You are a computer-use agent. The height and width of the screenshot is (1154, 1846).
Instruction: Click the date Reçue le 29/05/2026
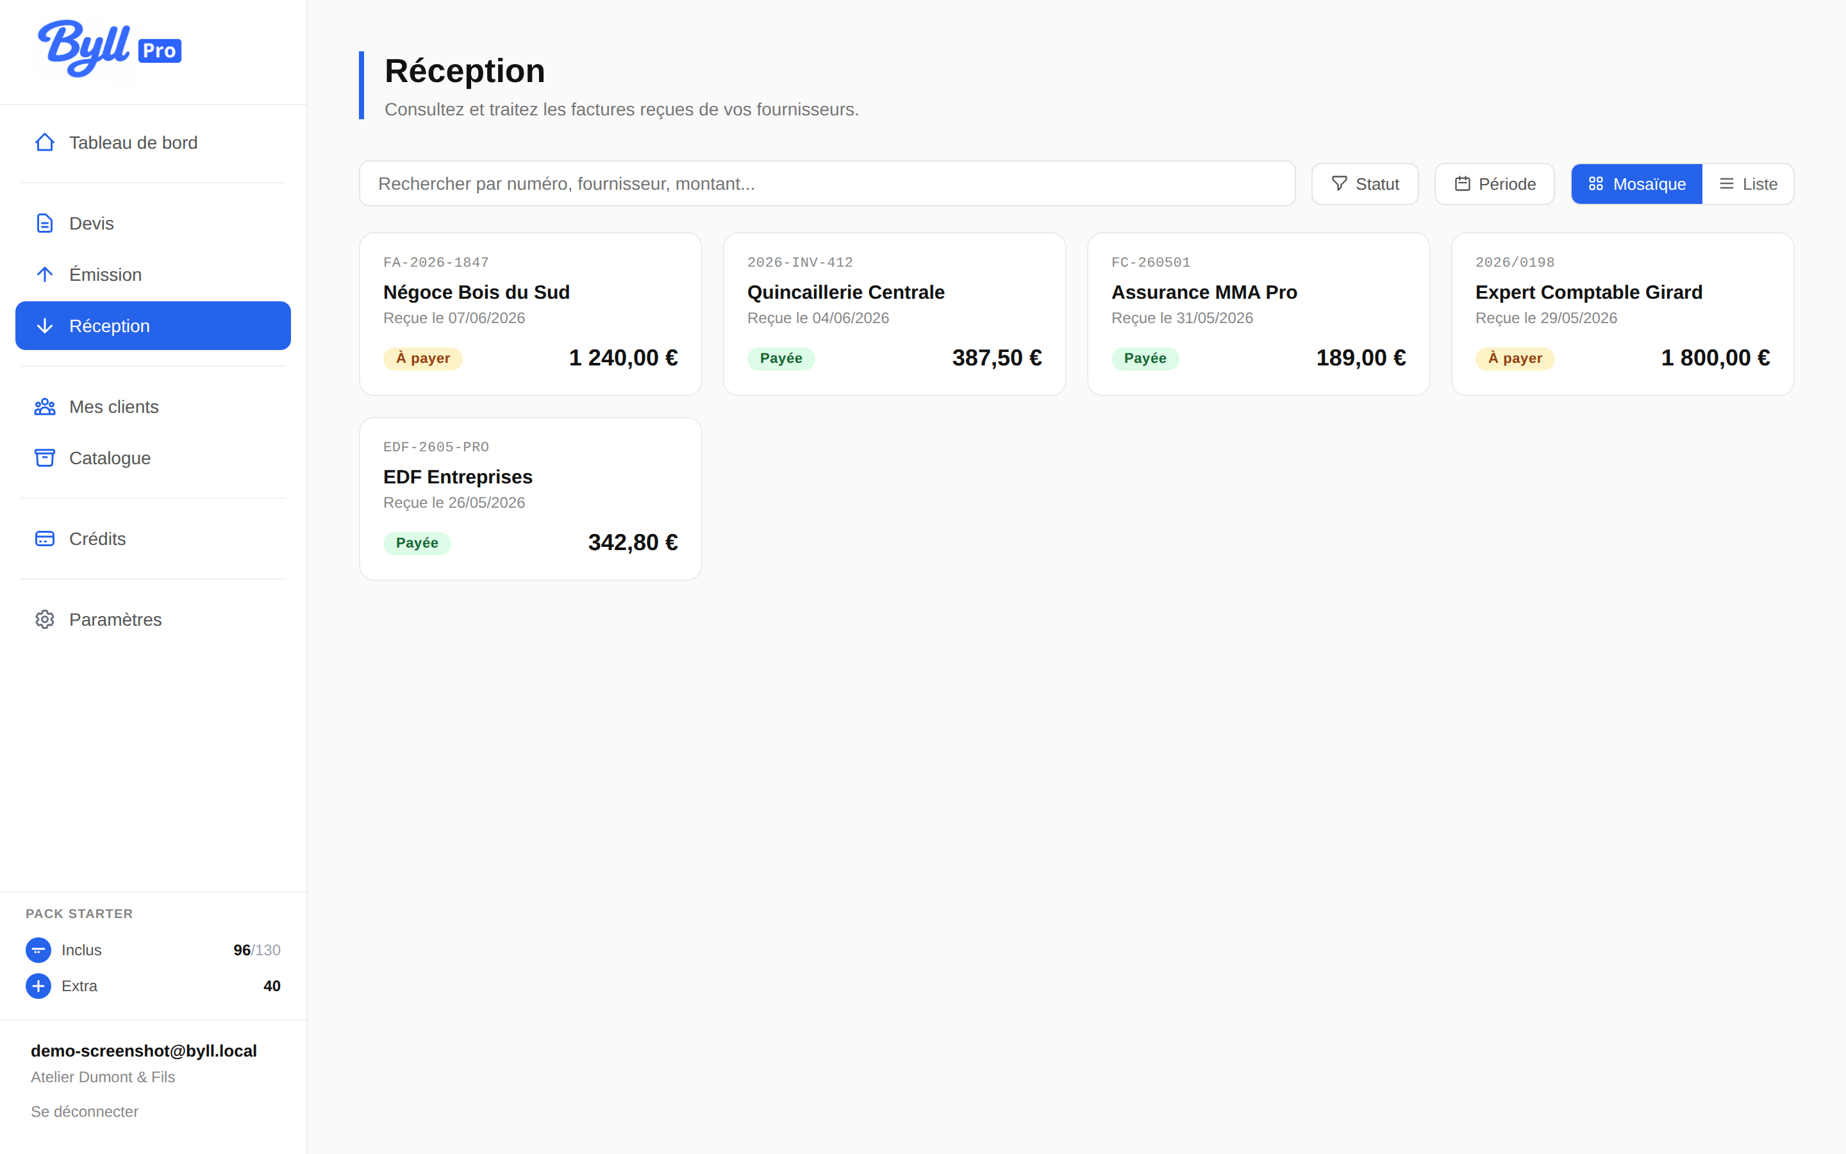click(x=1545, y=318)
